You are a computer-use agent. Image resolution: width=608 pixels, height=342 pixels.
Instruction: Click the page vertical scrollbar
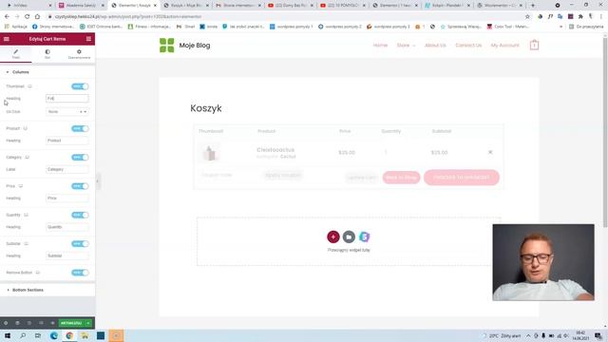pyautogui.click(x=605, y=132)
